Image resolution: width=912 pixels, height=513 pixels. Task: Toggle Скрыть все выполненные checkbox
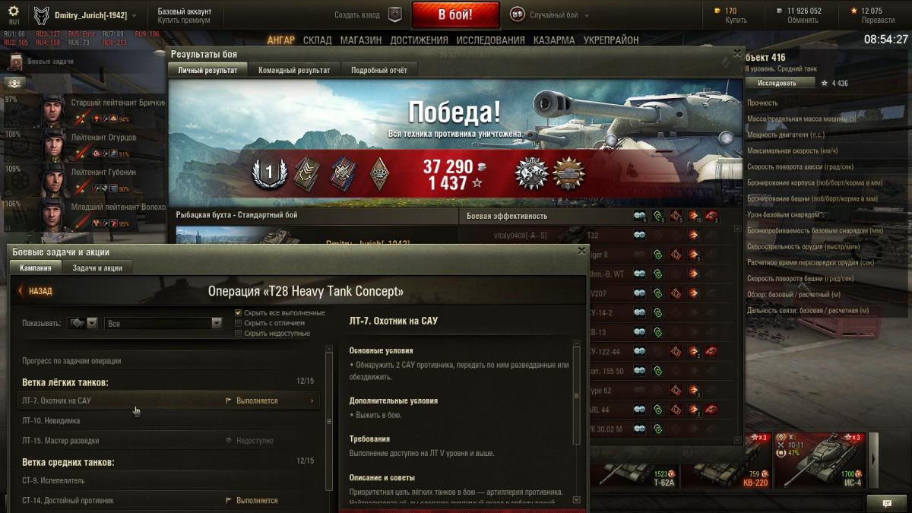[x=239, y=312]
